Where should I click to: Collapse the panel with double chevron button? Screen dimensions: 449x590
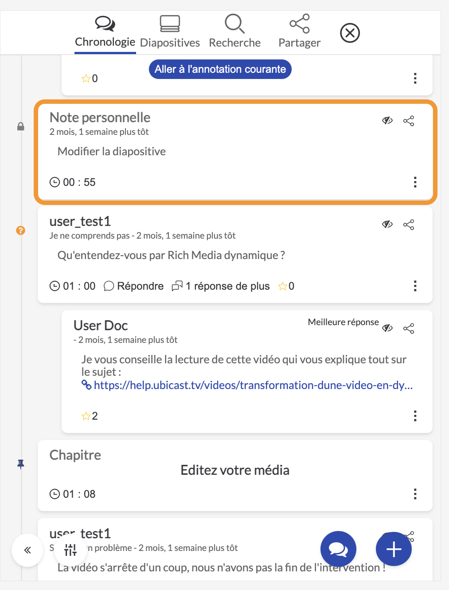pyautogui.click(x=27, y=550)
